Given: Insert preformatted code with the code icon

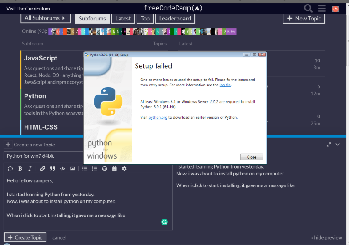Looking at the screenshot, I should point(62,169).
